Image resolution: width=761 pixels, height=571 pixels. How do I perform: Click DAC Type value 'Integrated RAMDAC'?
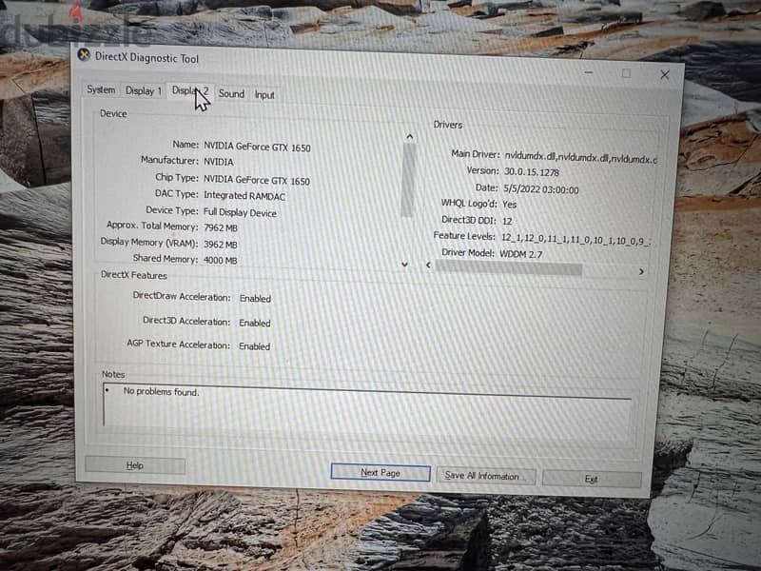pyautogui.click(x=244, y=196)
